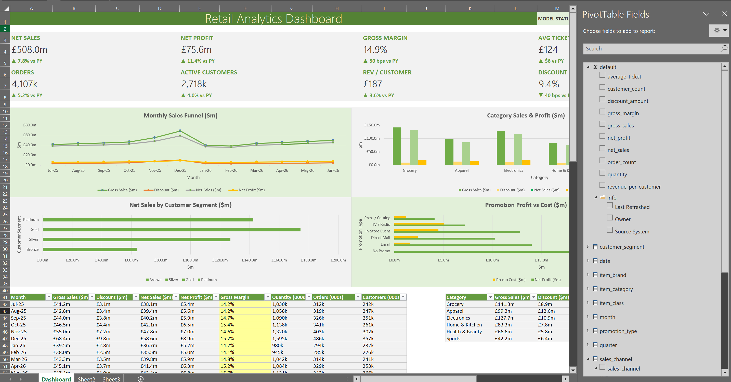Expand the quarter table
Image resolution: width=731 pixels, height=382 pixels.
tap(588, 345)
